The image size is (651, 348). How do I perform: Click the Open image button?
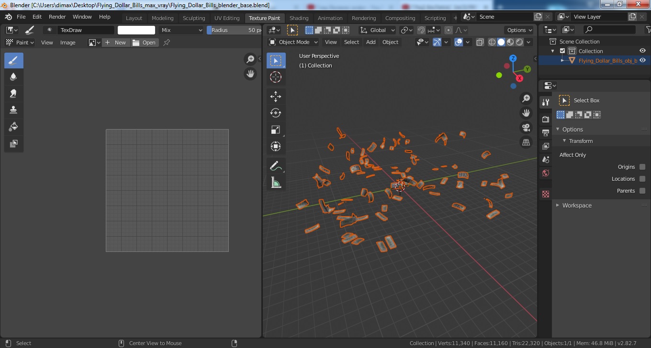tap(145, 43)
